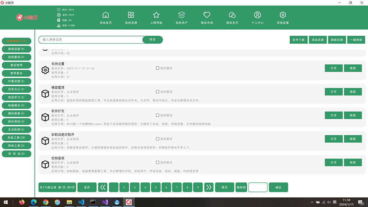Viewport: 368px width, 207px height.
Task: Open Firefox from the Windows taskbar
Action: (x=22, y=202)
